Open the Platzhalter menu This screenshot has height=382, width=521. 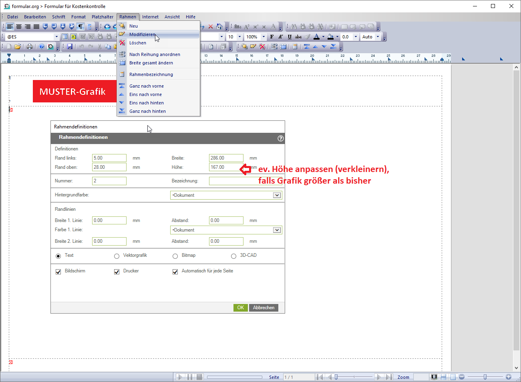click(103, 17)
